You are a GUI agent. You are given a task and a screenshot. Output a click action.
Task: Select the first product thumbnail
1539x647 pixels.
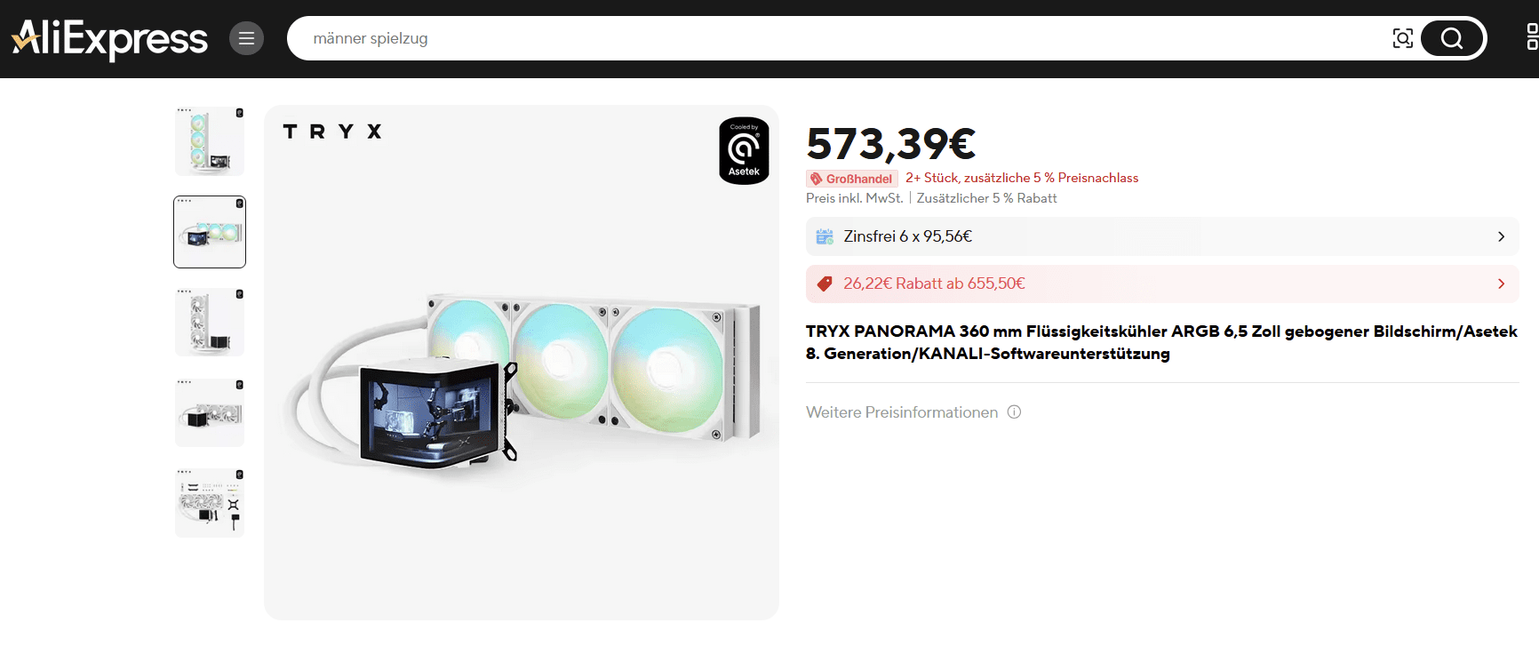[210, 141]
